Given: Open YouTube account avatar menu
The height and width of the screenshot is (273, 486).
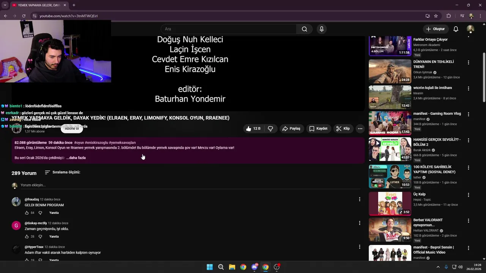Looking at the screenshot, I should point(470,29).
